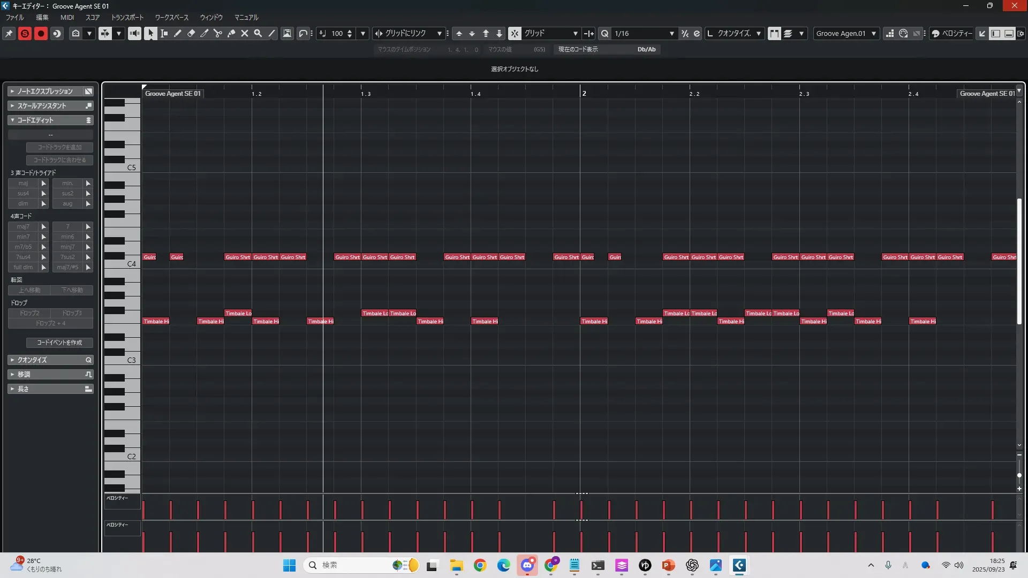Open the トランスポート menu

127,17
